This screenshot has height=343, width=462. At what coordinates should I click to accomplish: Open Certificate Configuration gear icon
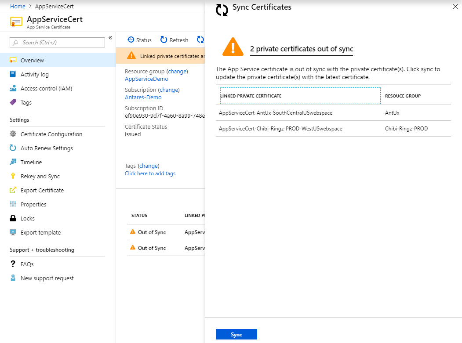point(13,134)
